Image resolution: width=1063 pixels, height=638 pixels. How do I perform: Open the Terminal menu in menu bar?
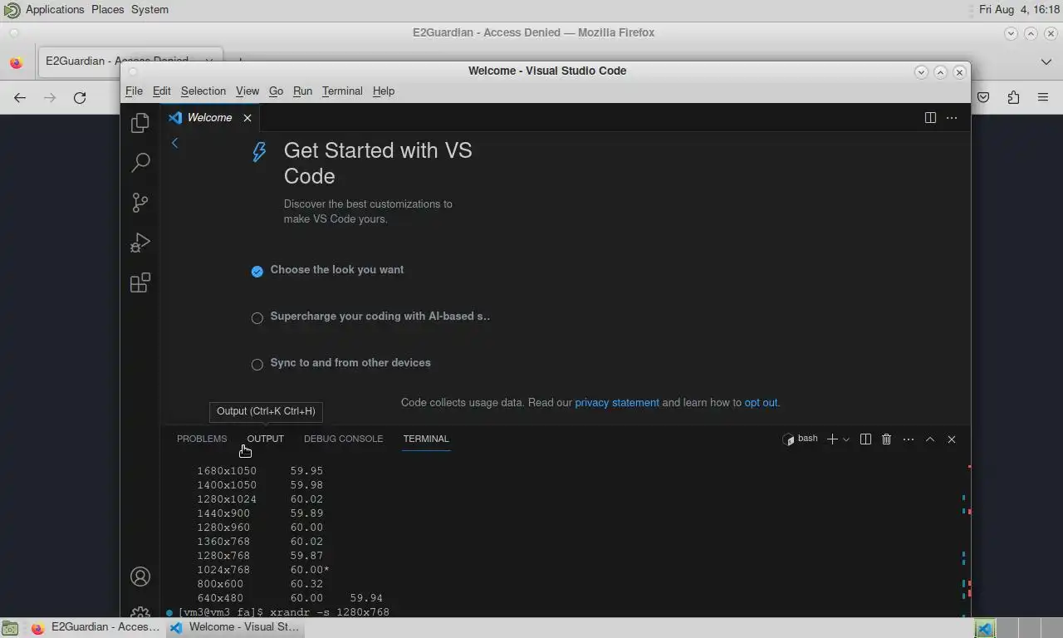click(x=342, y=91)
